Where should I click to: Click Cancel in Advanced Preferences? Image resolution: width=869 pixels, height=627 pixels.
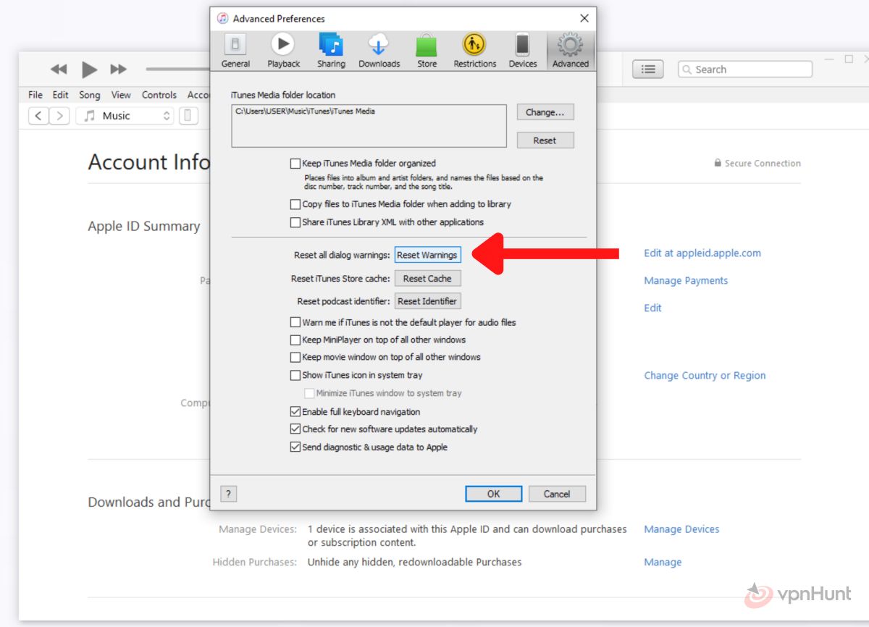pyautogui.click(x=557, y=494)
